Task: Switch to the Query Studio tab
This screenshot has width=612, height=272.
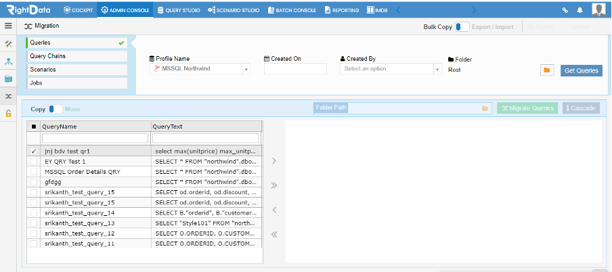Action: tap(179, 11)
